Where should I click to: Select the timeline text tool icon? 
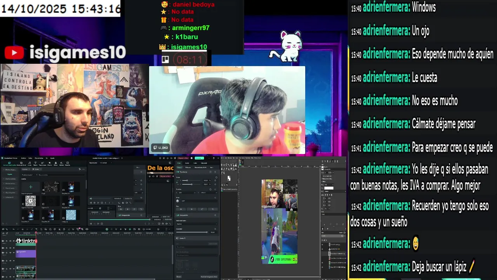point(36,229)
